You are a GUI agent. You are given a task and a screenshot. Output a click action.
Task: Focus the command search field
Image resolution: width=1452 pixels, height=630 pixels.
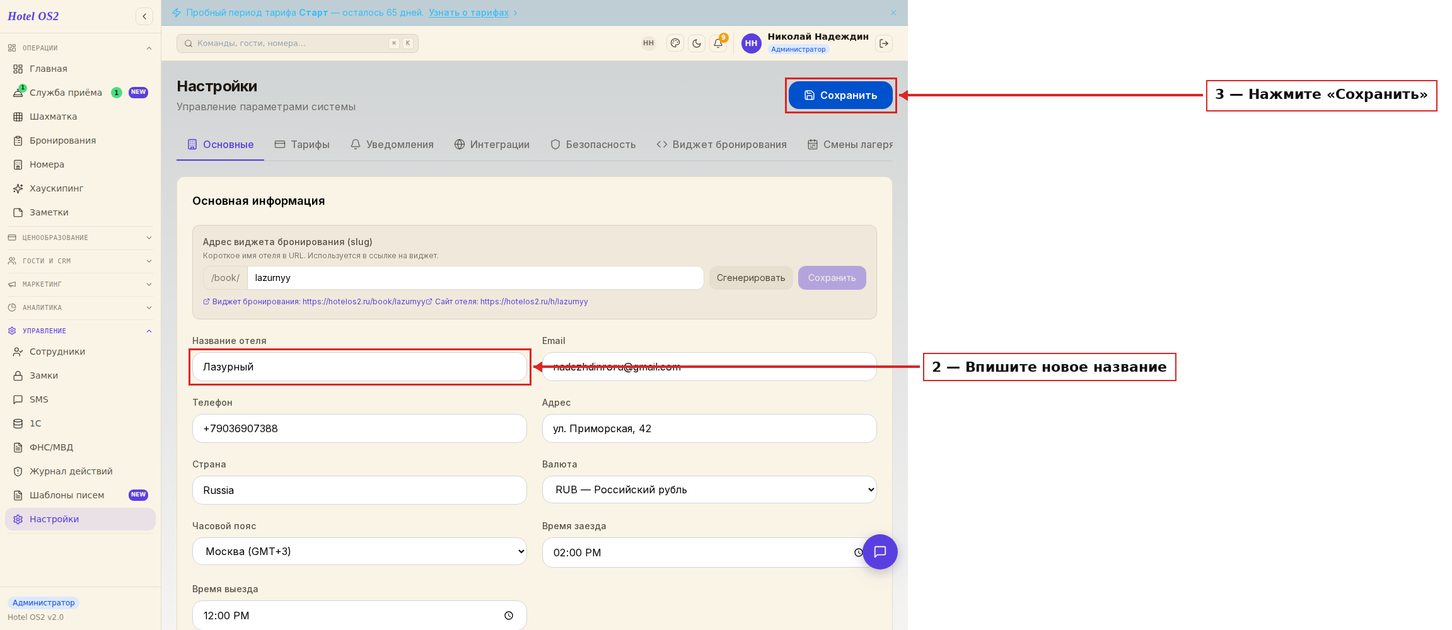297,43
